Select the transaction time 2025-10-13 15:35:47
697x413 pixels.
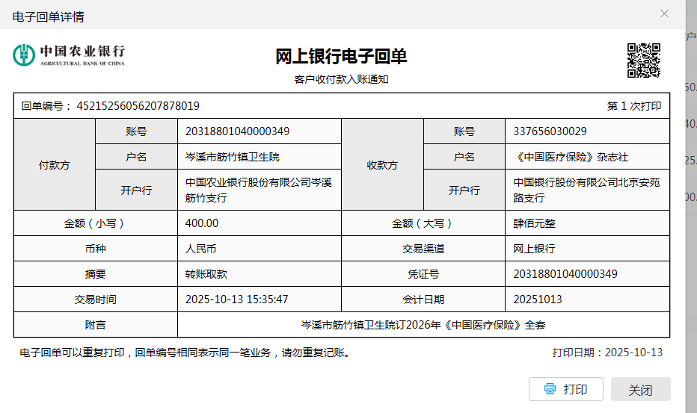236,299
